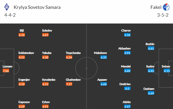Image resolution: width=173 pixels, height=109 pixels.
Task: Click Sokolov's 6.87 rating badge
Action: [x=45, y=35]
